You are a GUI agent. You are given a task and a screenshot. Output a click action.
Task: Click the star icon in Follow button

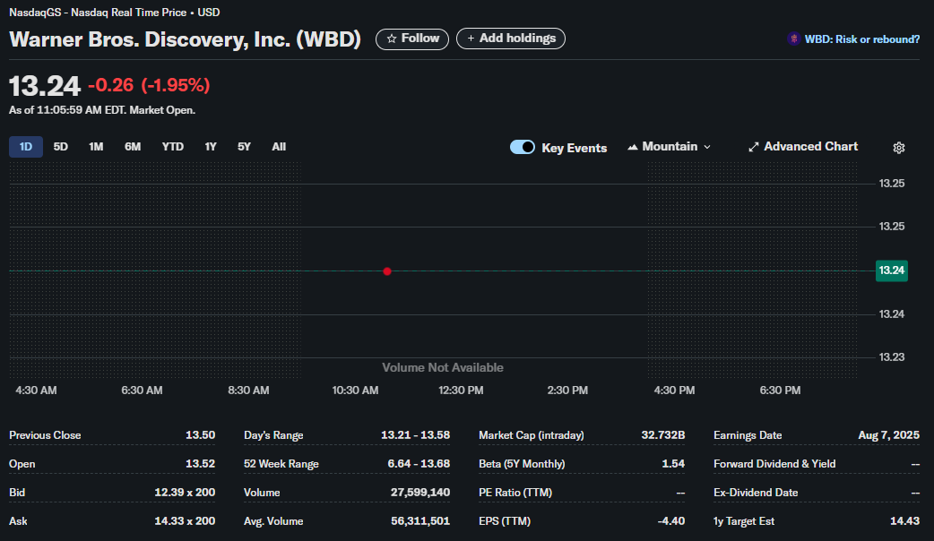point(392,39)
